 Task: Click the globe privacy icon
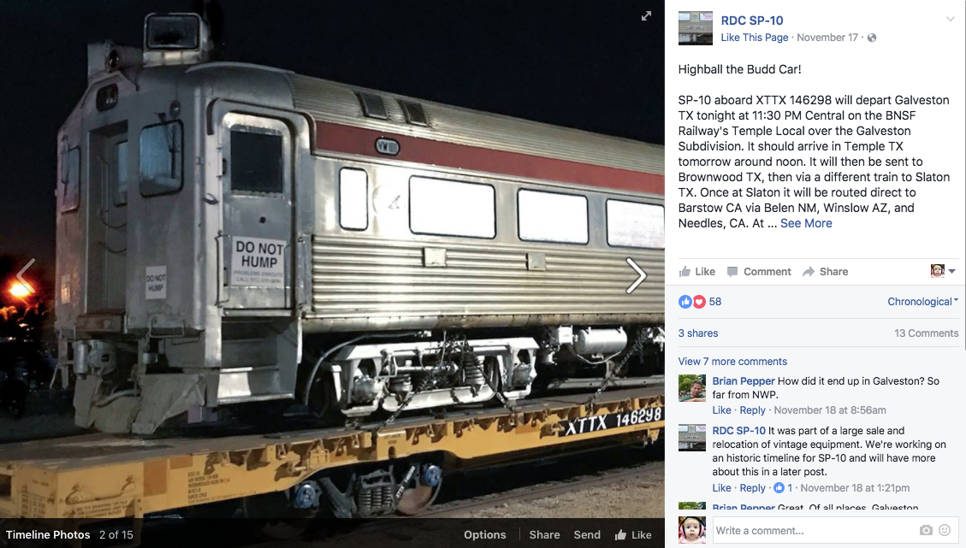pos(872,38)
